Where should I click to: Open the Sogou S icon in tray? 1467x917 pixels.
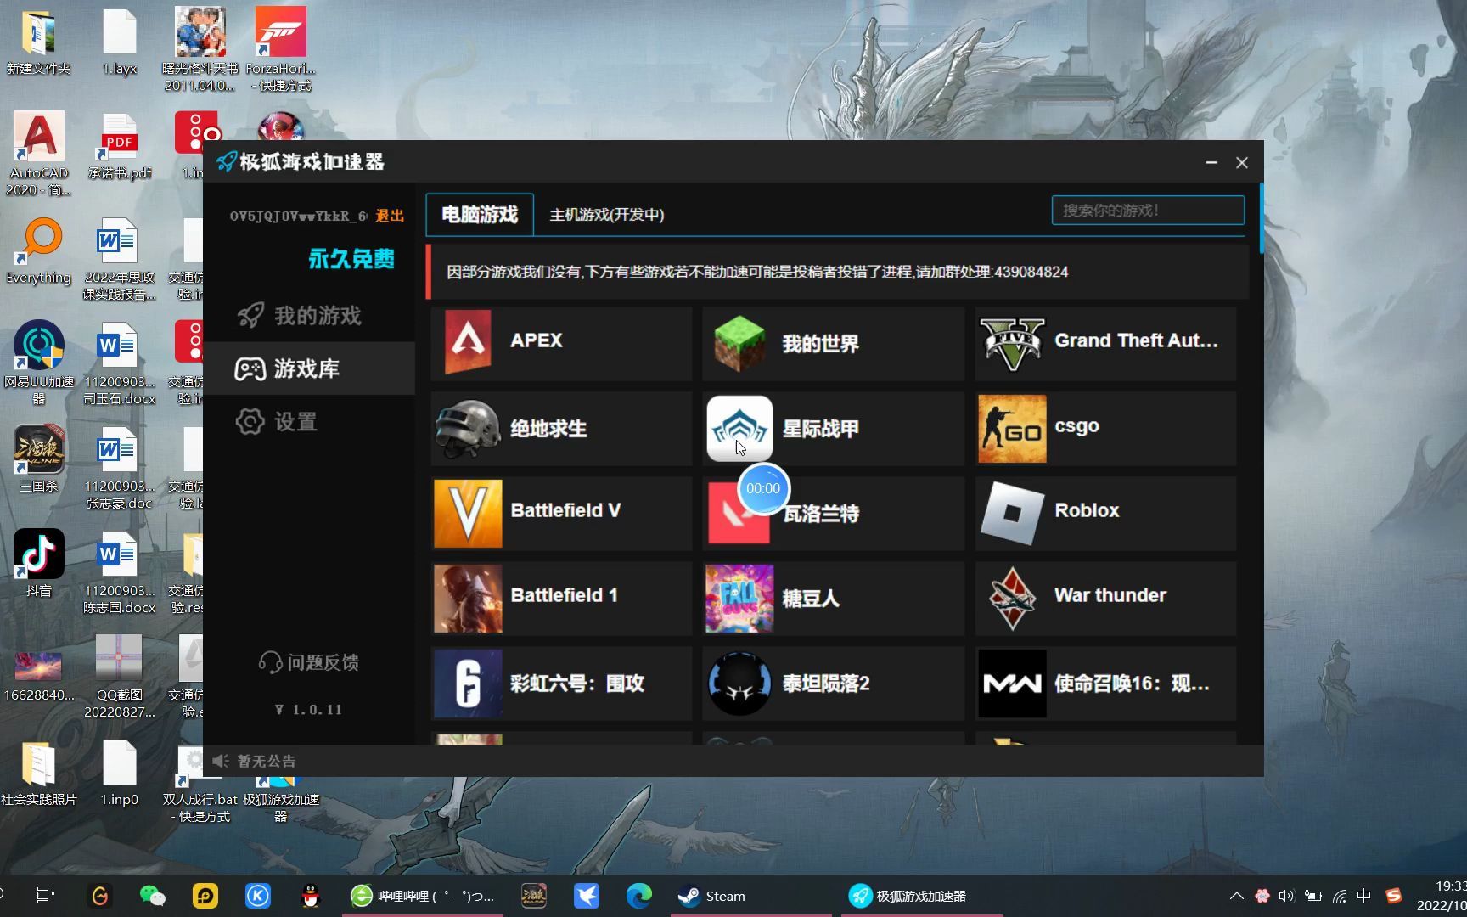click(1393, 896)
